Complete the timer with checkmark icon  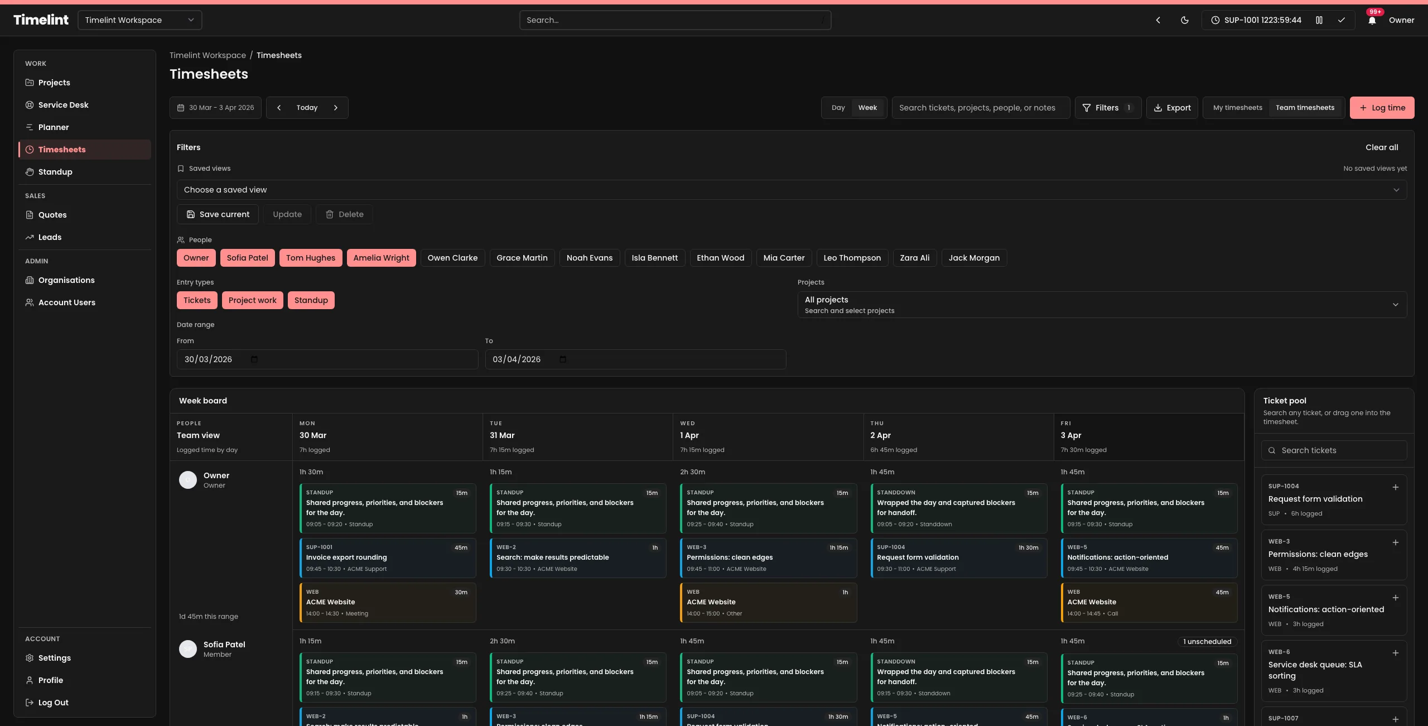pyautogui.click(x=1342, y=20)
